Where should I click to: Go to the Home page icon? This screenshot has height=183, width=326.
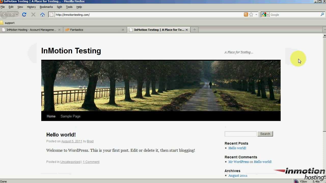[43, 14]
